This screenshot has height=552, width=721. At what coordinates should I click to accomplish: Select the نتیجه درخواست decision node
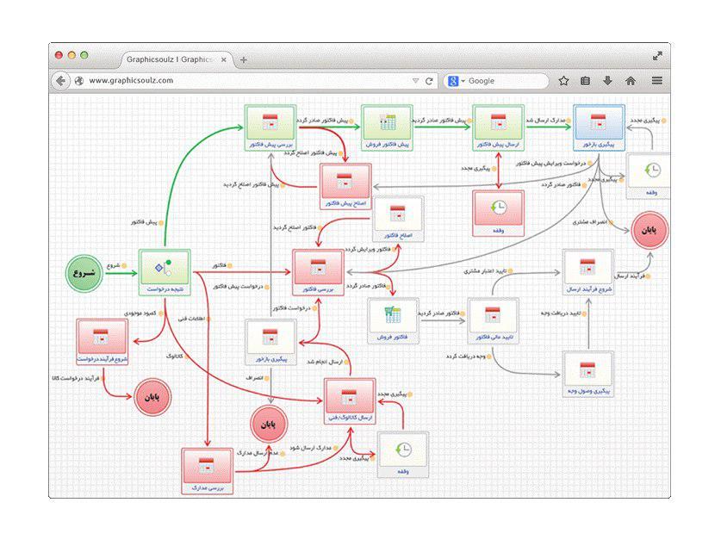[165, 272]
